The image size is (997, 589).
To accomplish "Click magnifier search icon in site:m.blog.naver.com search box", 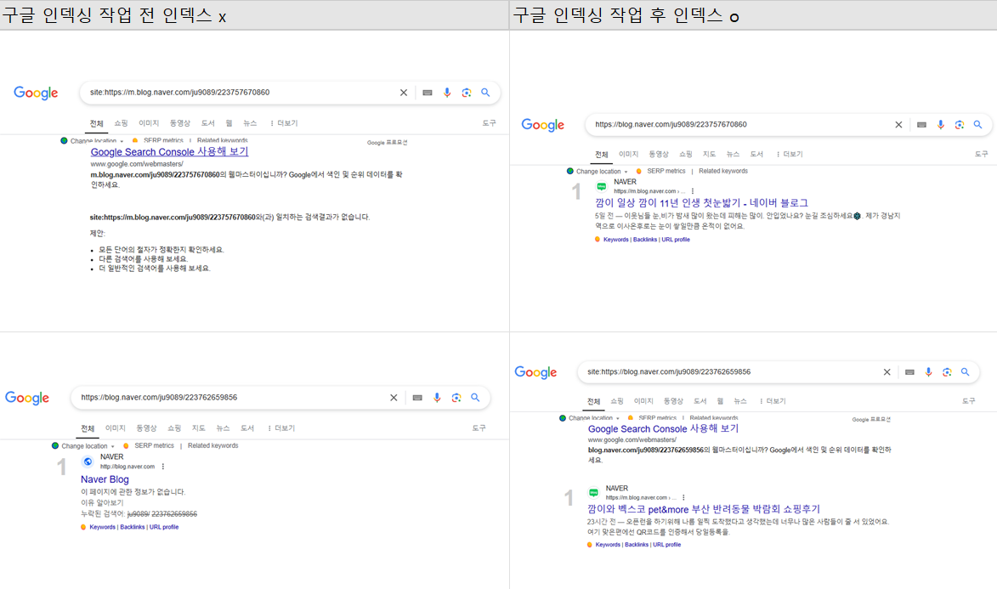I will [485, 93].
